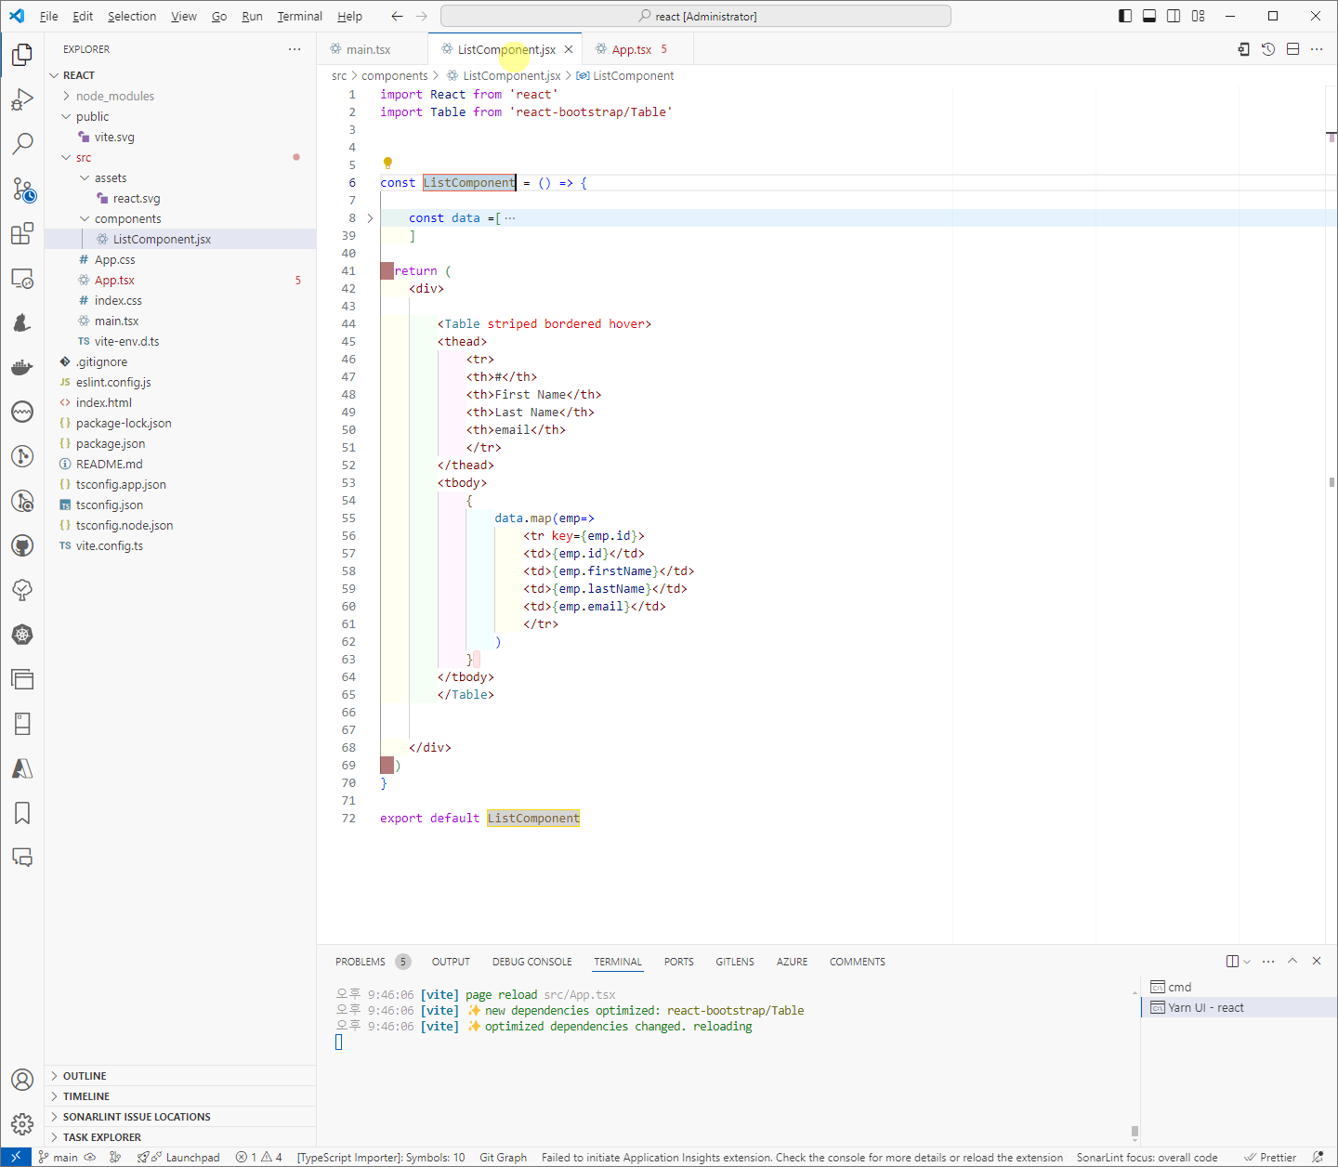Image resolution: width=1338 pixels, height=1167 pixels.
Task: Open timeline history icon in editor toolbar
Action: coord(1268,49)
